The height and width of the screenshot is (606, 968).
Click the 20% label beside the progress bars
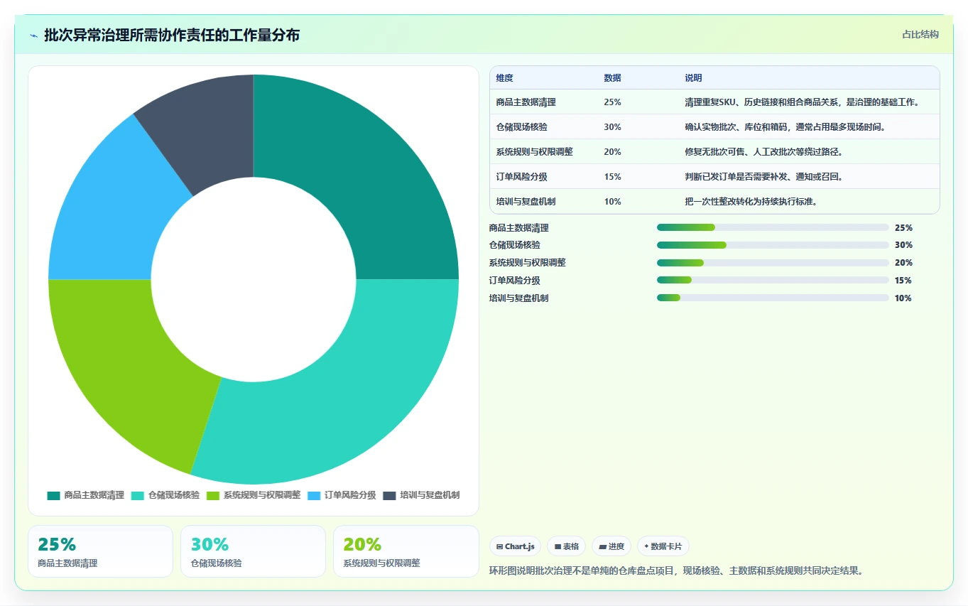pos(903,263)
